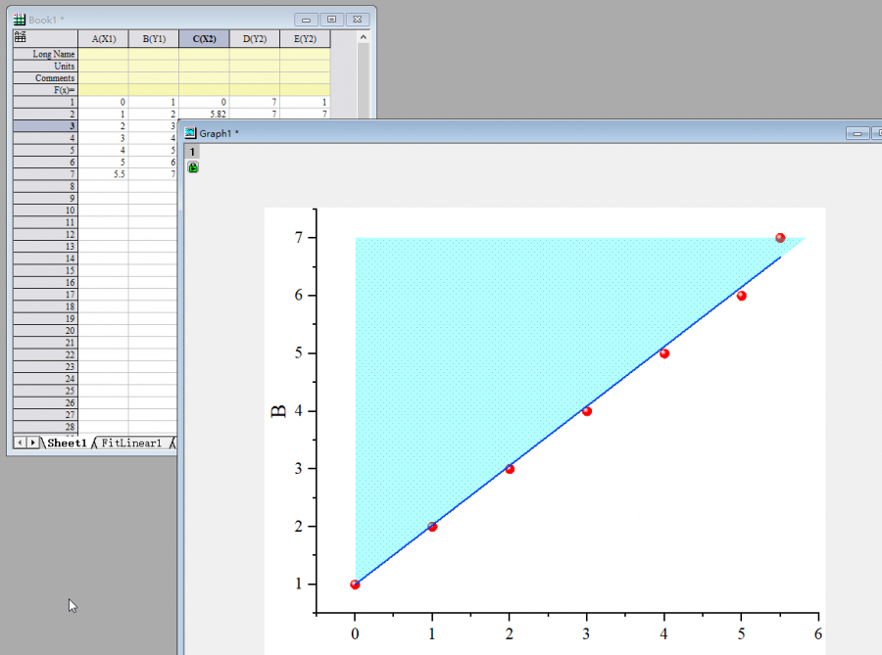Minimize the Graph1 window

click(858, 133)
